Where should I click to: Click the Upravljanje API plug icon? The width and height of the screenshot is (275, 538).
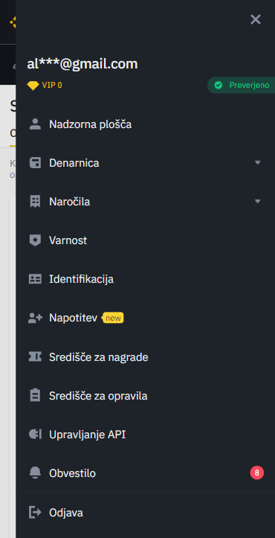[35, 435]
